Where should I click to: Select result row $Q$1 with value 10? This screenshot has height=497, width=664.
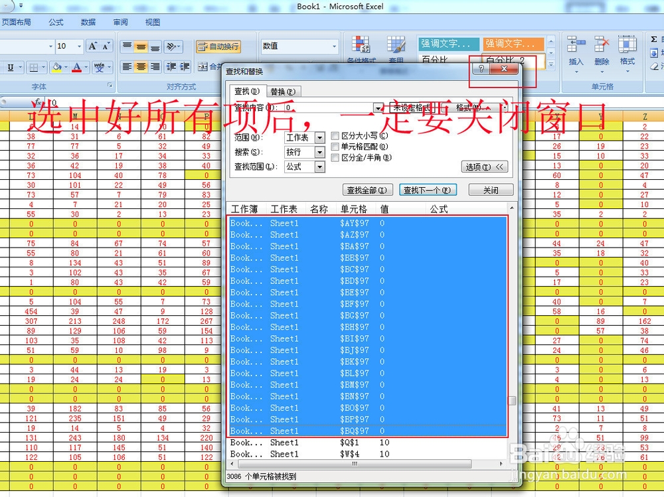tap(367, 443)
